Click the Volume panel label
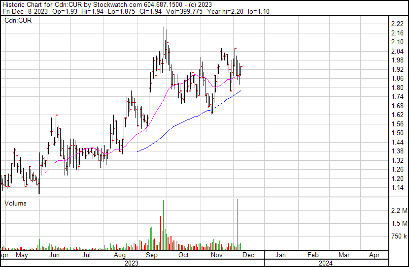 coord(15,203)
